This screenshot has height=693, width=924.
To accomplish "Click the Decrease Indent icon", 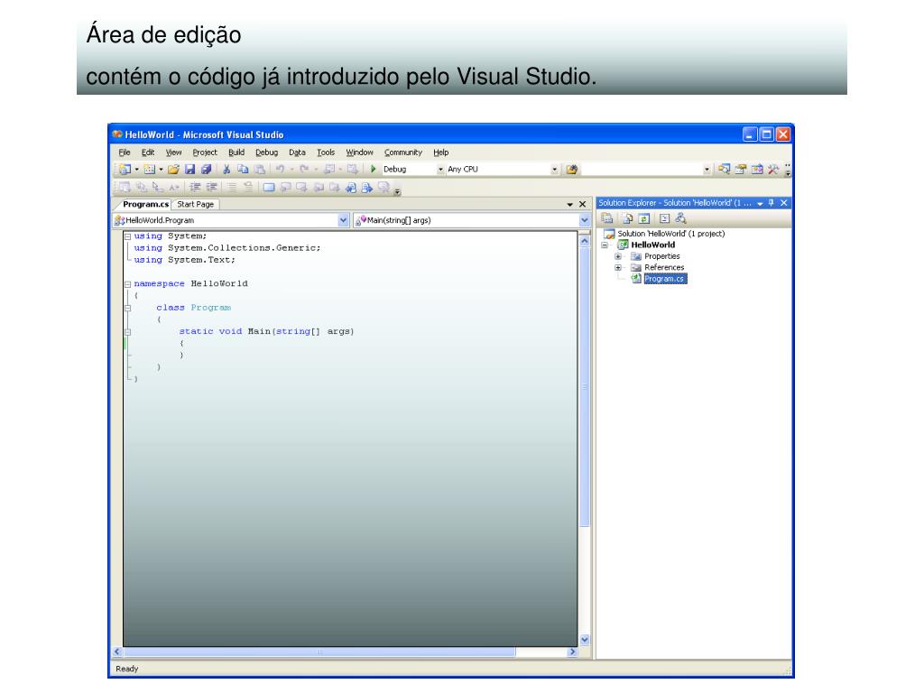I will [195, 188].
